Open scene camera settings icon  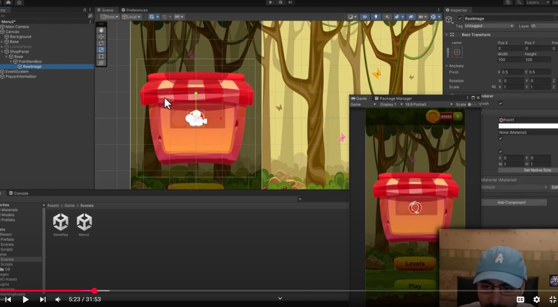pos(421,17)
